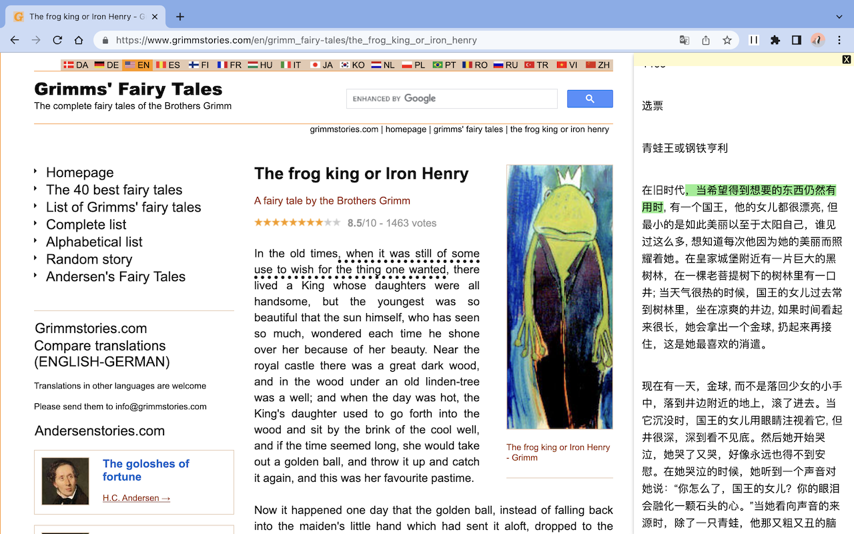Image resolution: width=854 pixels, height=534 pixels.
Task: Click the green highlighted Chinese translation
Action: pos(739,198)
